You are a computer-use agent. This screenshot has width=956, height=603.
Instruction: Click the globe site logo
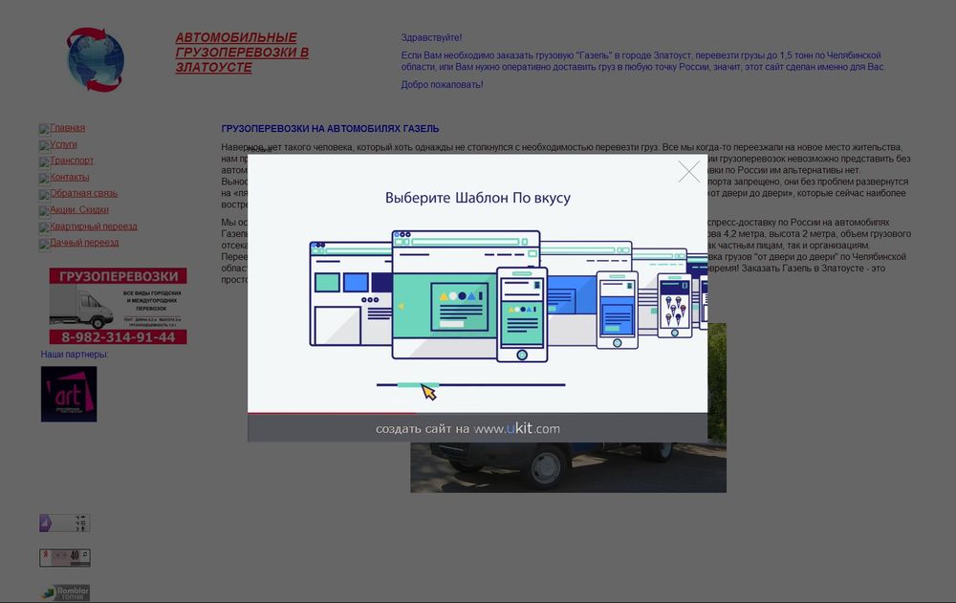point(95,60)
